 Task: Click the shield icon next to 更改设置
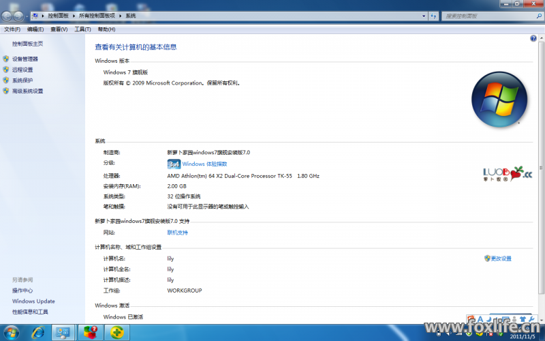point(487,258)
